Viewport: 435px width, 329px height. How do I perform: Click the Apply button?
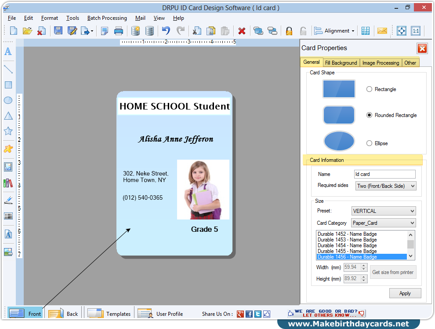click(405, 293)
